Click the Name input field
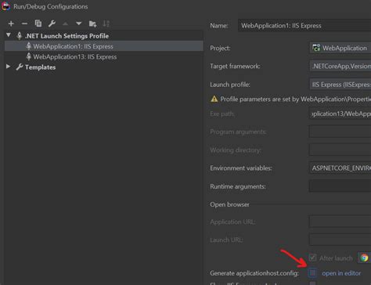371x285 pixels. (x=304, y=26)
